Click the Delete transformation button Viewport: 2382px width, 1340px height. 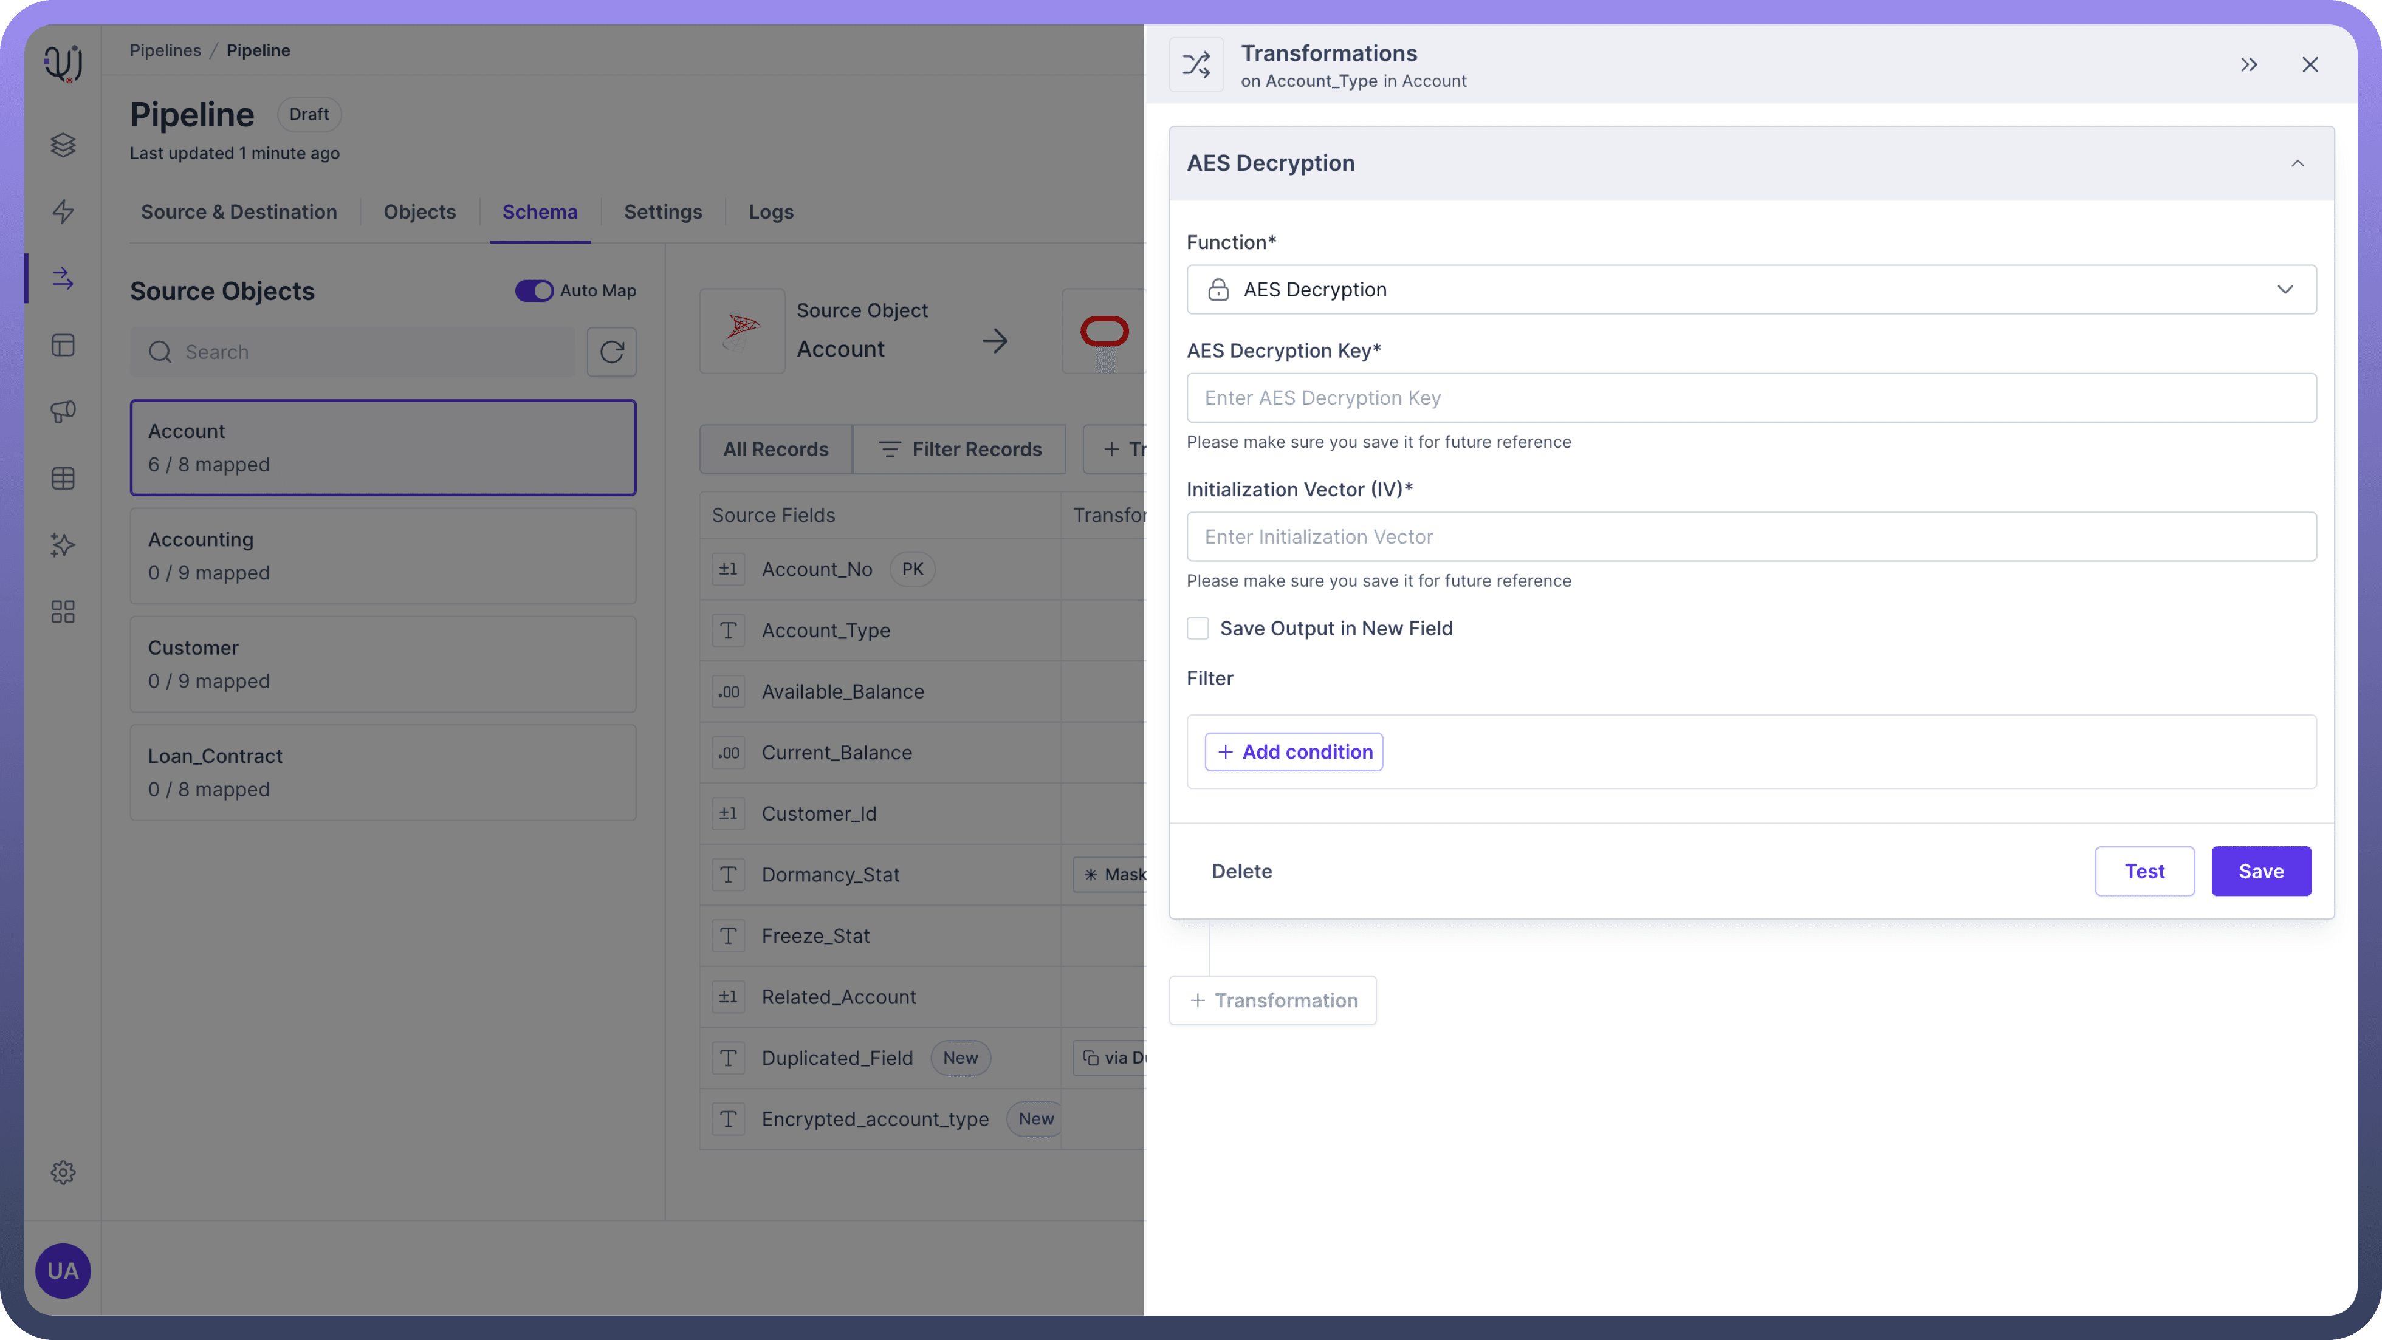(1241, 870)
